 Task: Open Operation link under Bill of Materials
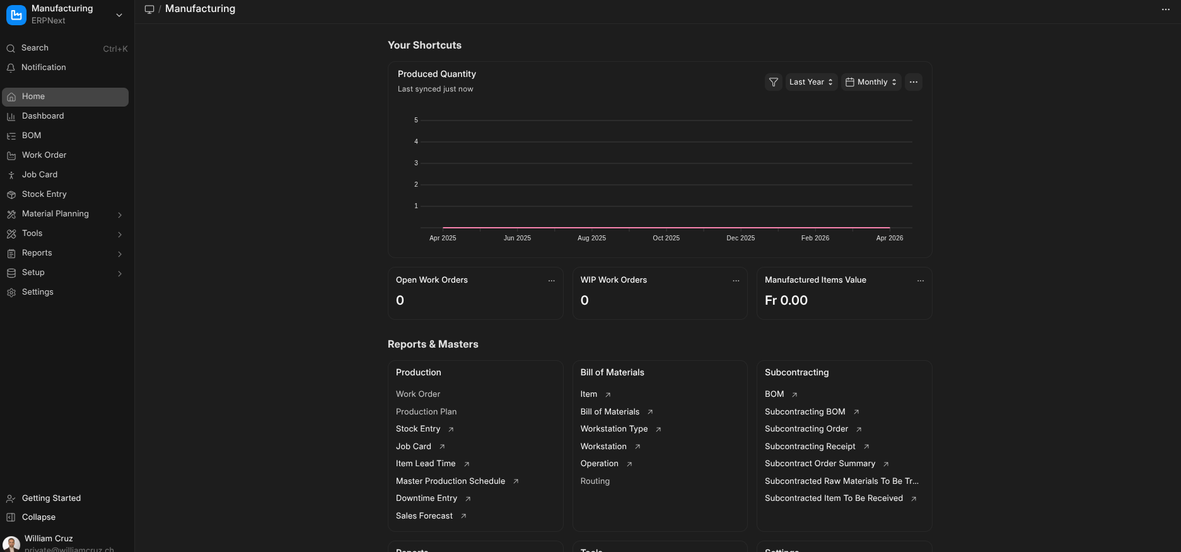point(600,464)
